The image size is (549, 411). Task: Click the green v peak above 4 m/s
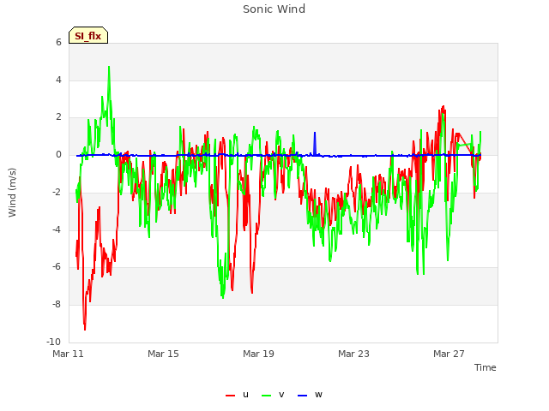click(x=109, y=68)
